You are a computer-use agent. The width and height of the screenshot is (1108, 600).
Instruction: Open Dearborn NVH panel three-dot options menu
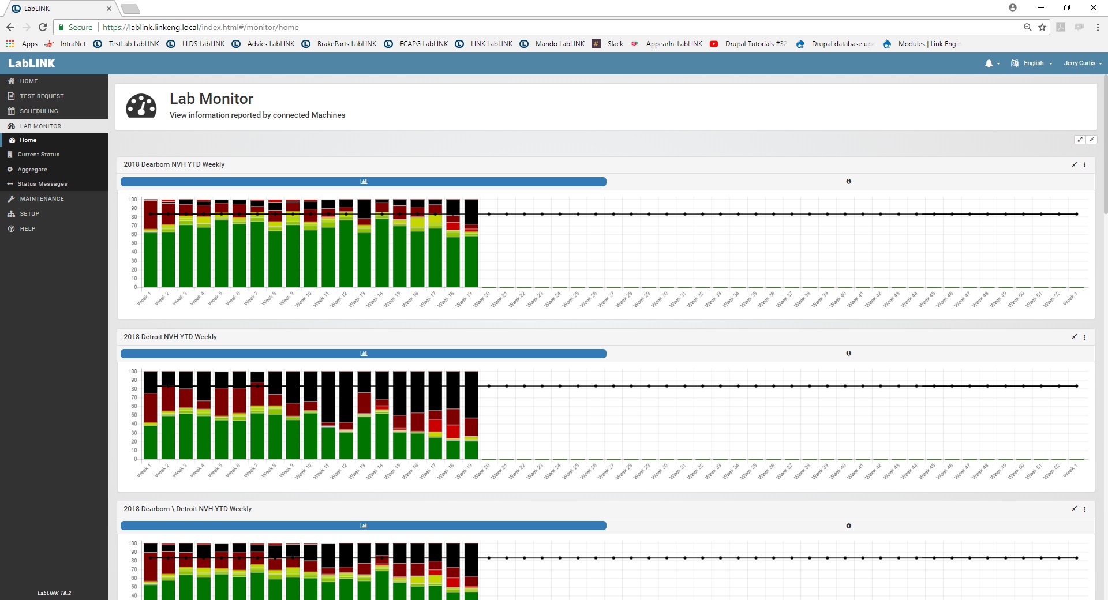pos(1085,165)
